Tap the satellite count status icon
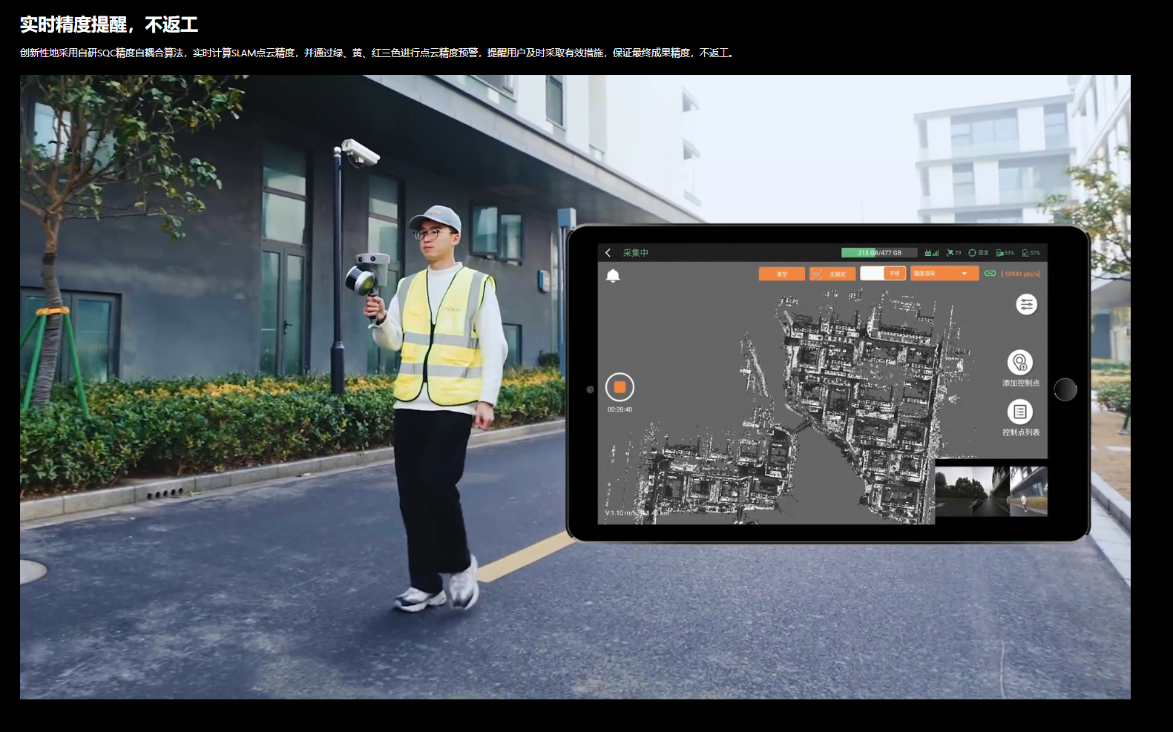The width and height of the screenshot is (1173, 732). [953, 253]
